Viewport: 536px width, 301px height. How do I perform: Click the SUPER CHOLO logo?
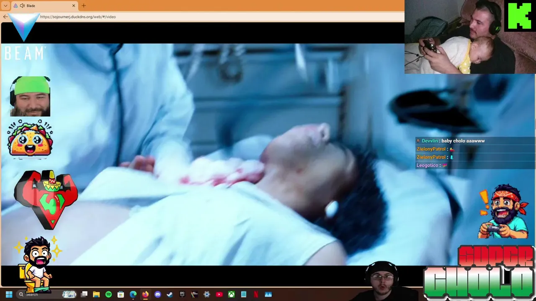(479, 272)
